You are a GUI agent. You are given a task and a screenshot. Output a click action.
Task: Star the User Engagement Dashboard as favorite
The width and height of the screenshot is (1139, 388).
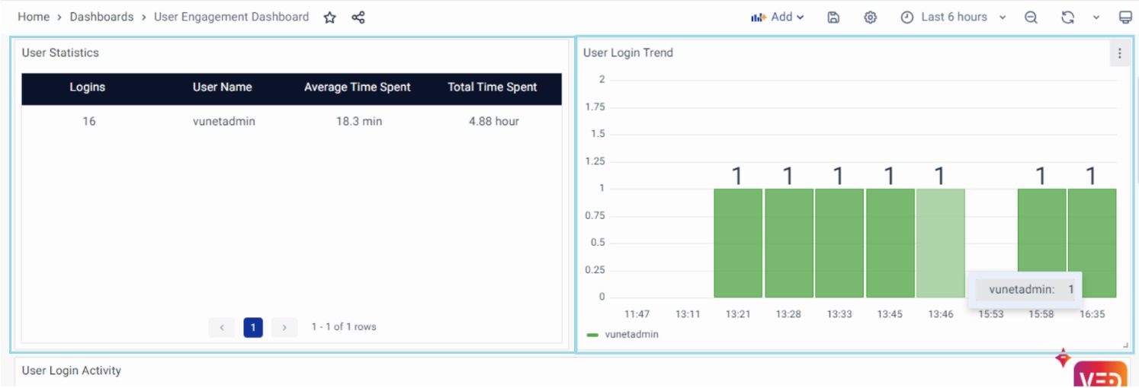coord(329,17)
